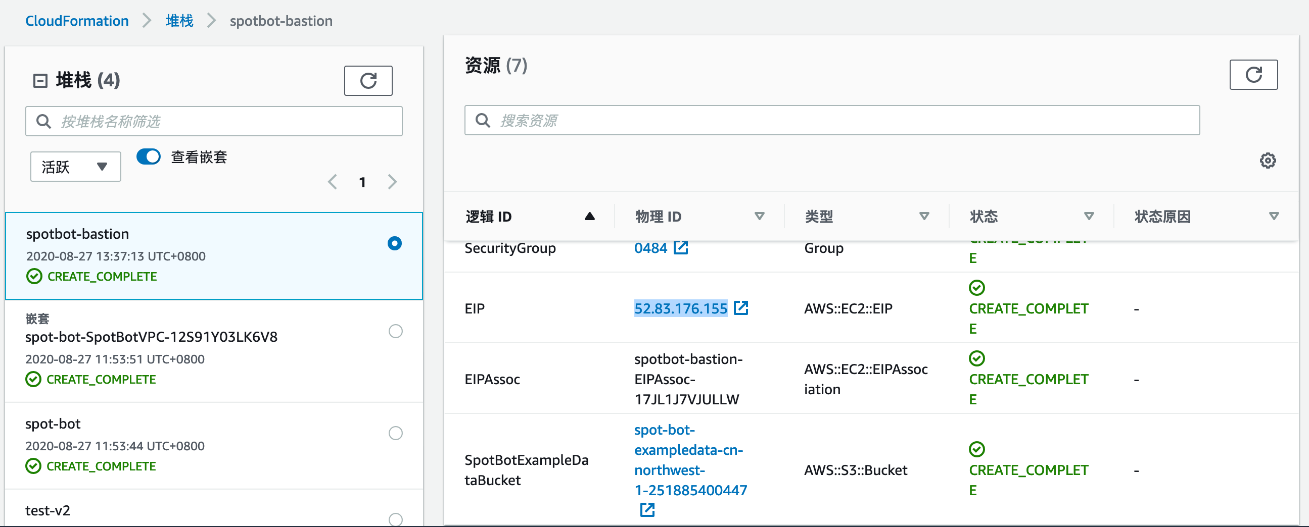Click the 2020-08-27 11:53:51 UTC+0800 timestamp

pyautogui.click(x=115, y=359)
